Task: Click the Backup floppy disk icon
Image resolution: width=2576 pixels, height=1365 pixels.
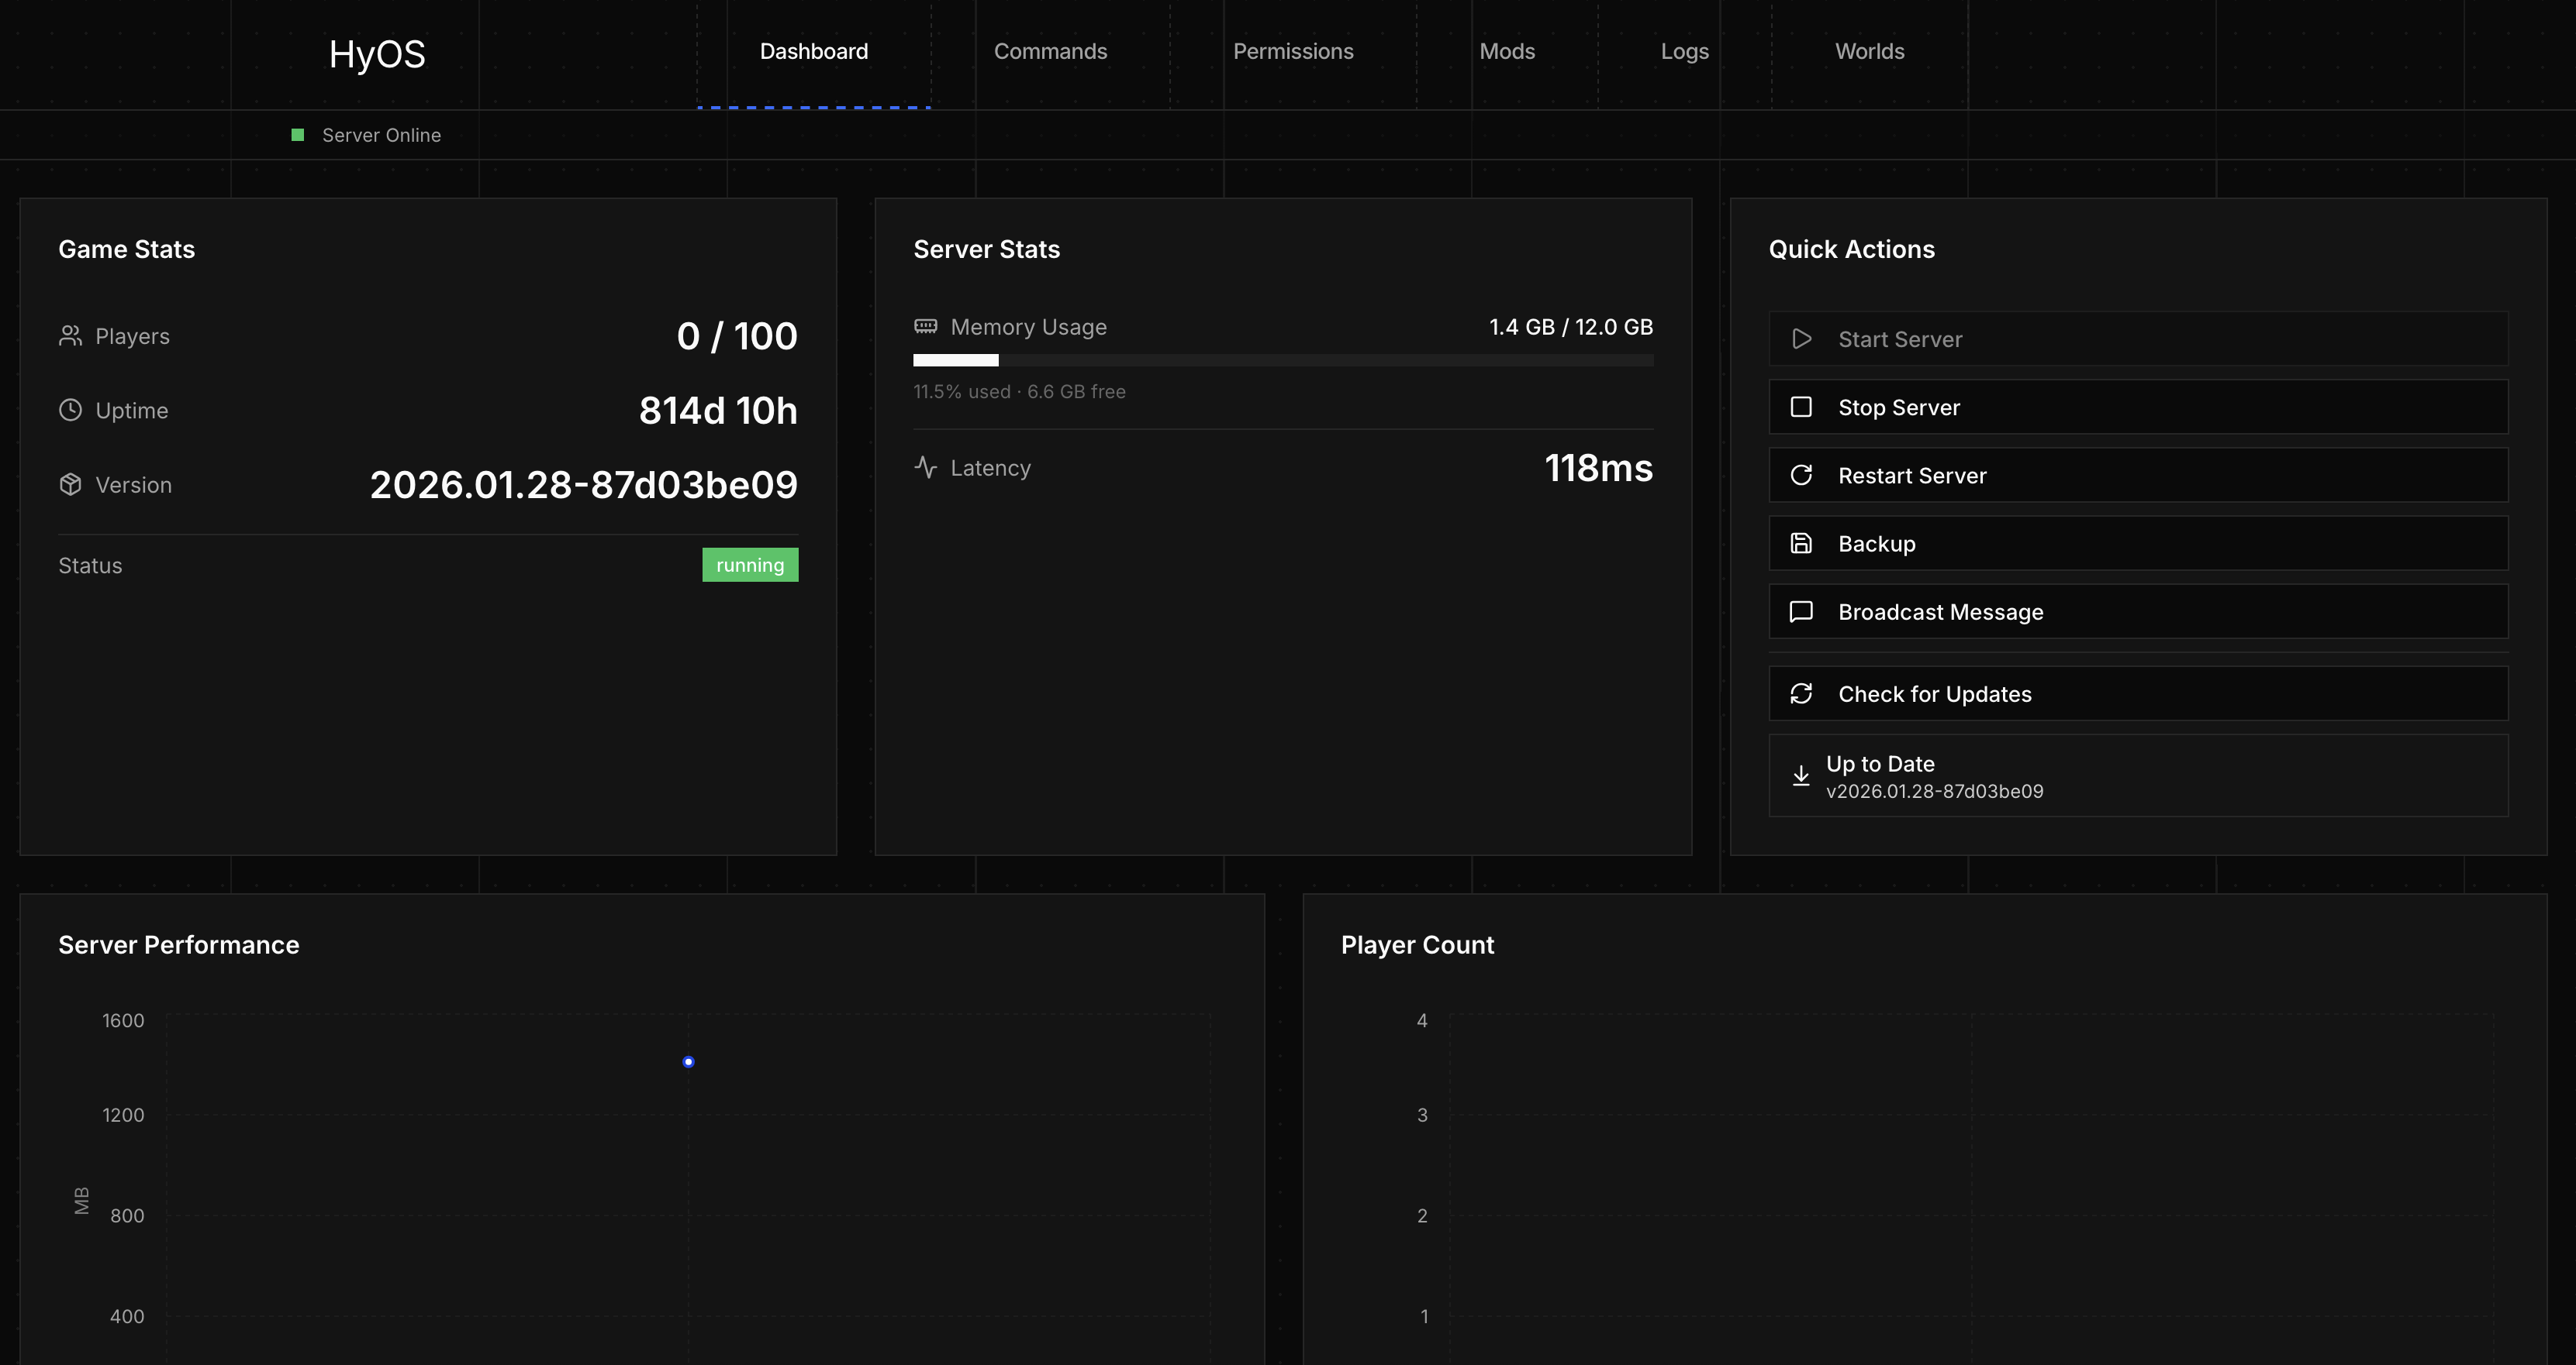Action: coord(1801,544)
